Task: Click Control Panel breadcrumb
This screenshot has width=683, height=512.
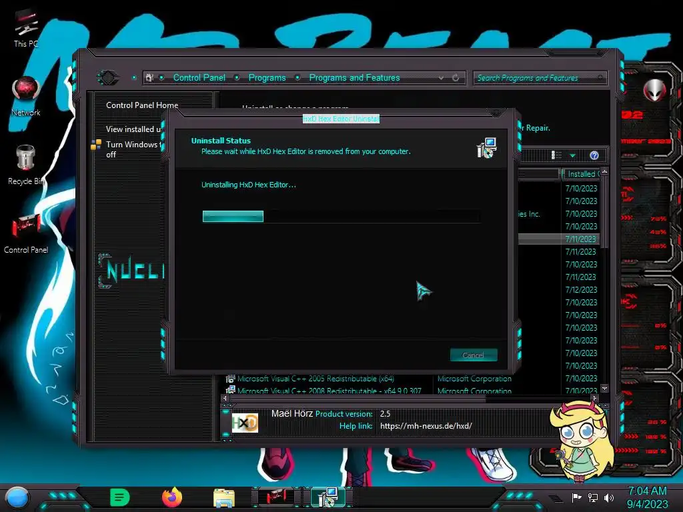Action: click(x=199, y=78)
